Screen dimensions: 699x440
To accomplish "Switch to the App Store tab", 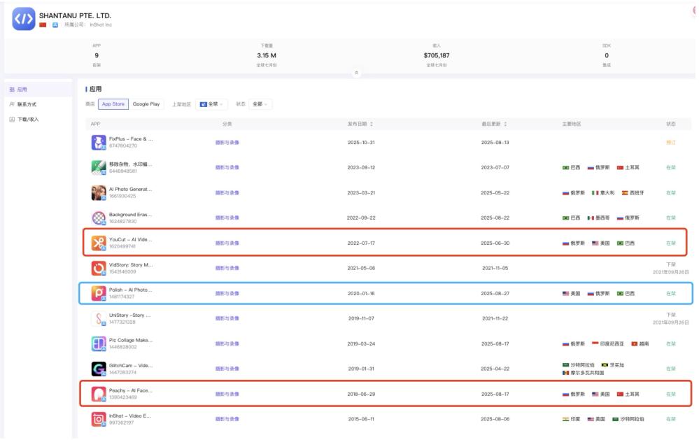I will [113, 104].
